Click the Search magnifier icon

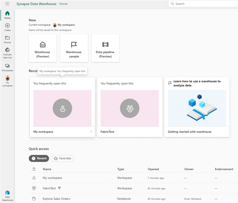(172, 4)
